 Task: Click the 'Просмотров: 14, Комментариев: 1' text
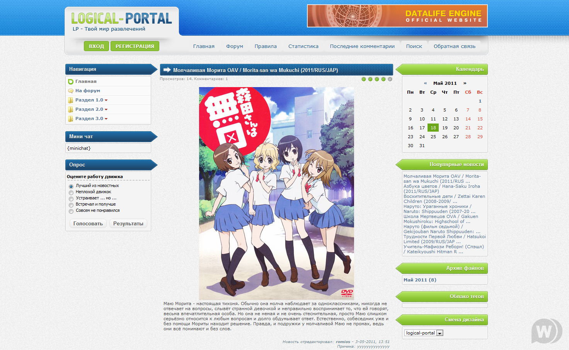coord(194,79)
